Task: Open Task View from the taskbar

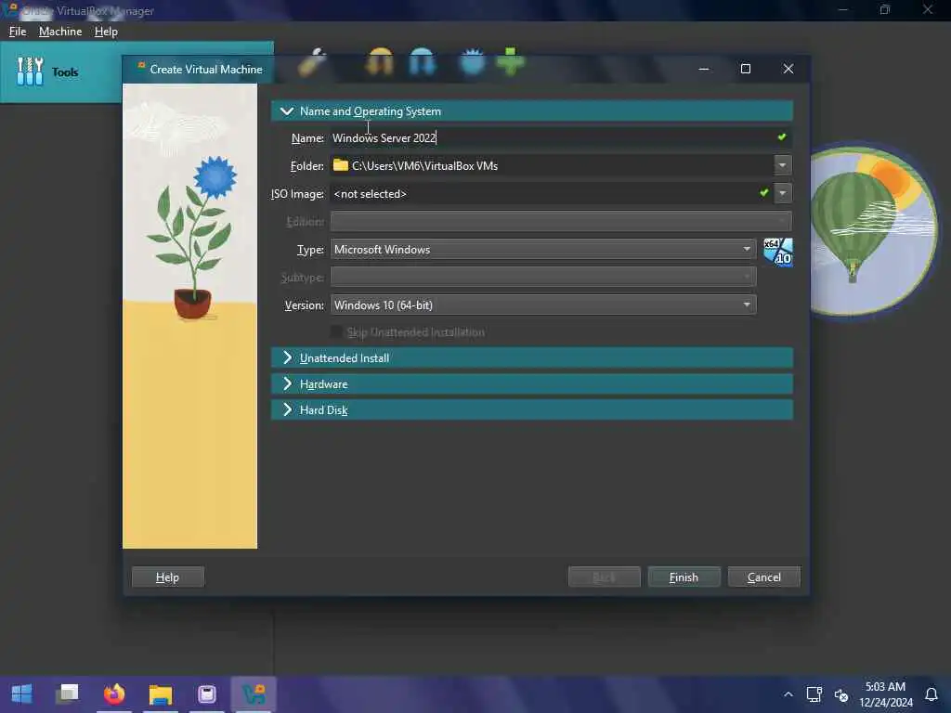Action: (67, 694)
